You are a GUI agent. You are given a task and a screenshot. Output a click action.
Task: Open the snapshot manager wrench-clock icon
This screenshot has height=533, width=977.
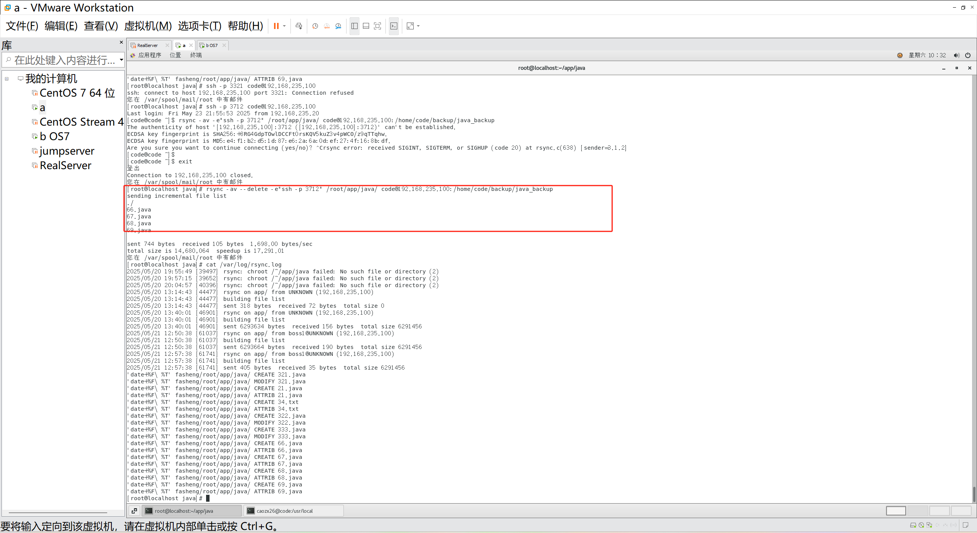[338, 26]
